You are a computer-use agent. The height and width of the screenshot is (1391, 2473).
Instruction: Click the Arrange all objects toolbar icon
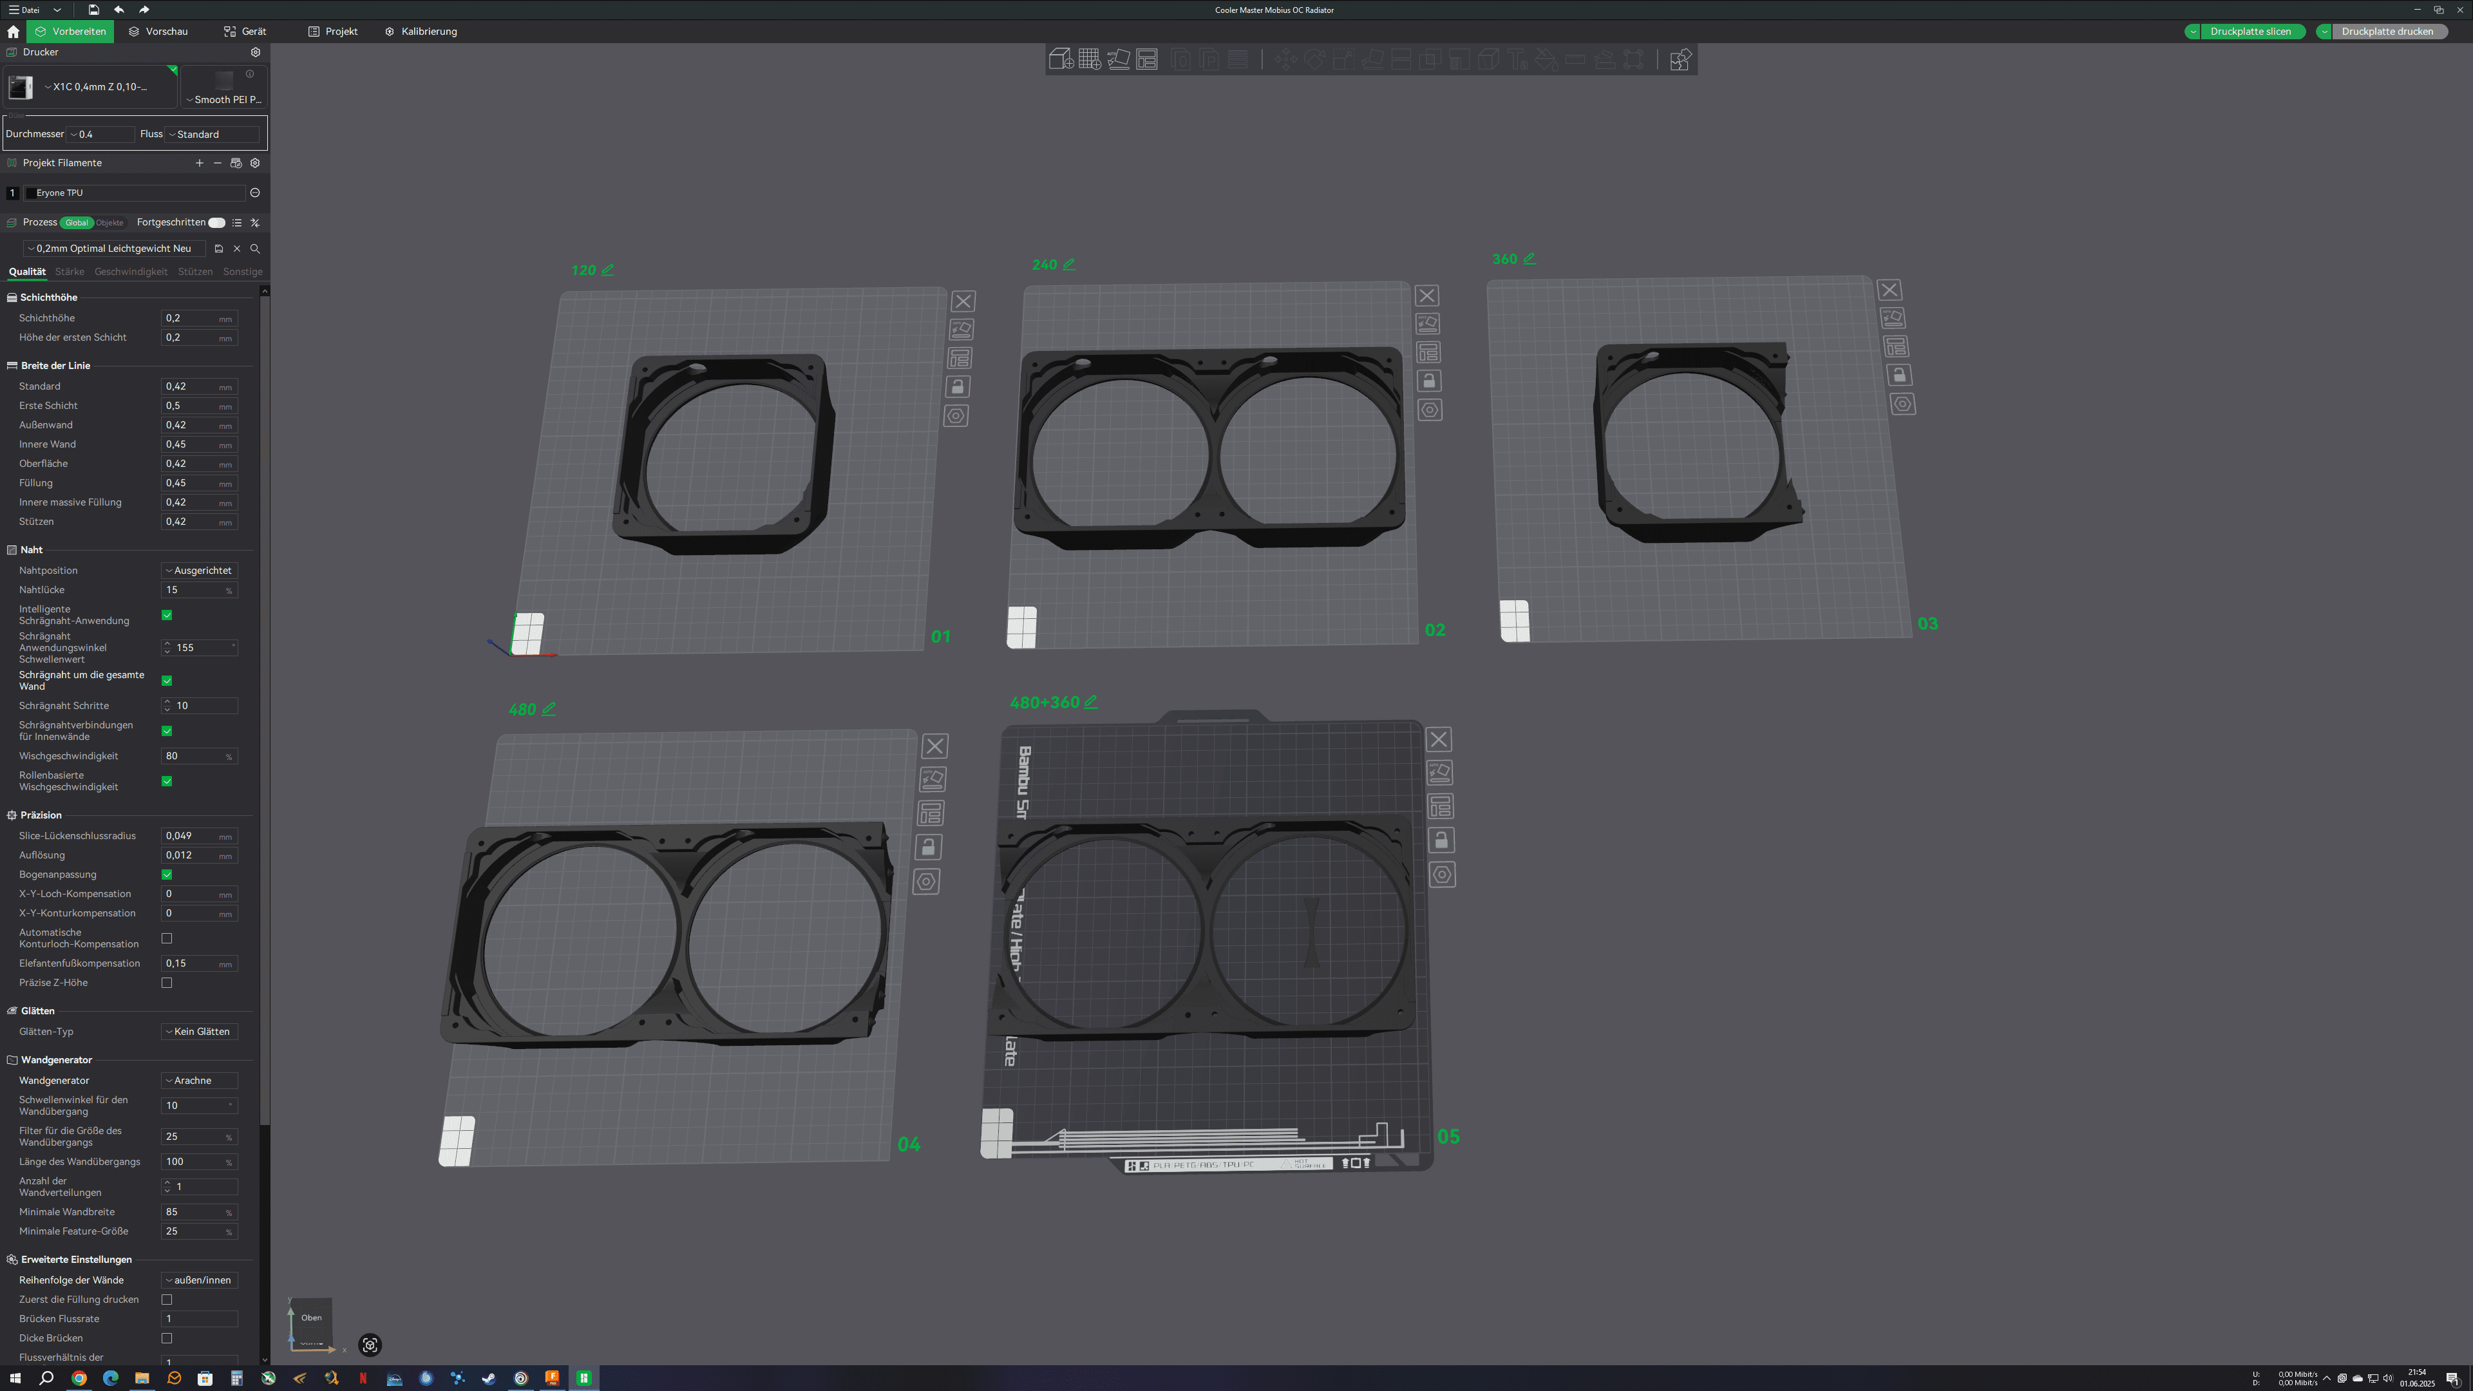tap(1147, 59)
